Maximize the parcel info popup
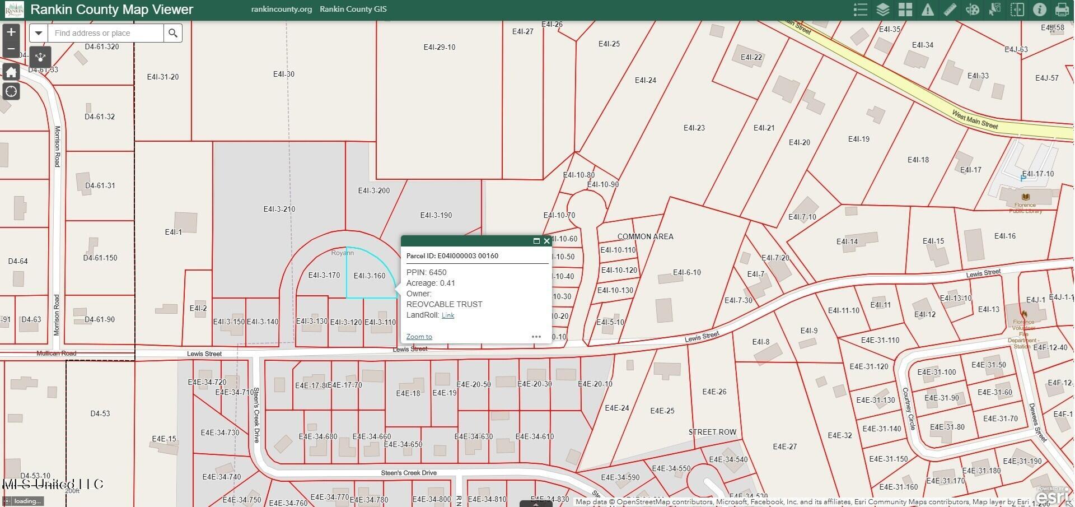Viewport: 1075px width, 507px height. [x=536, y=241]
